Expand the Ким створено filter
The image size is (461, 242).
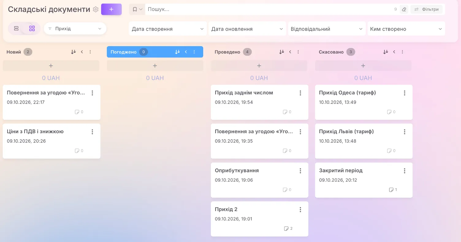[406, 29]
